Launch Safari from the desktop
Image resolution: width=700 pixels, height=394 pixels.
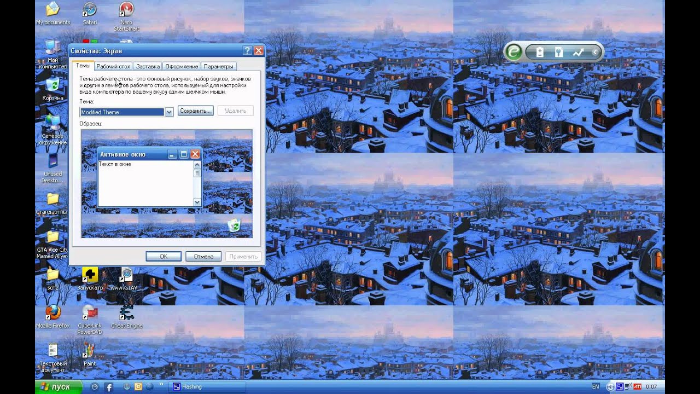pyautogui.click(x=90, y=13)
